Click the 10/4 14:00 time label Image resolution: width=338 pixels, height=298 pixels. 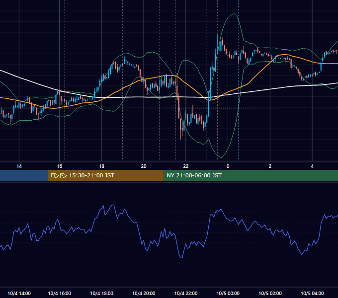pos(19,293)
